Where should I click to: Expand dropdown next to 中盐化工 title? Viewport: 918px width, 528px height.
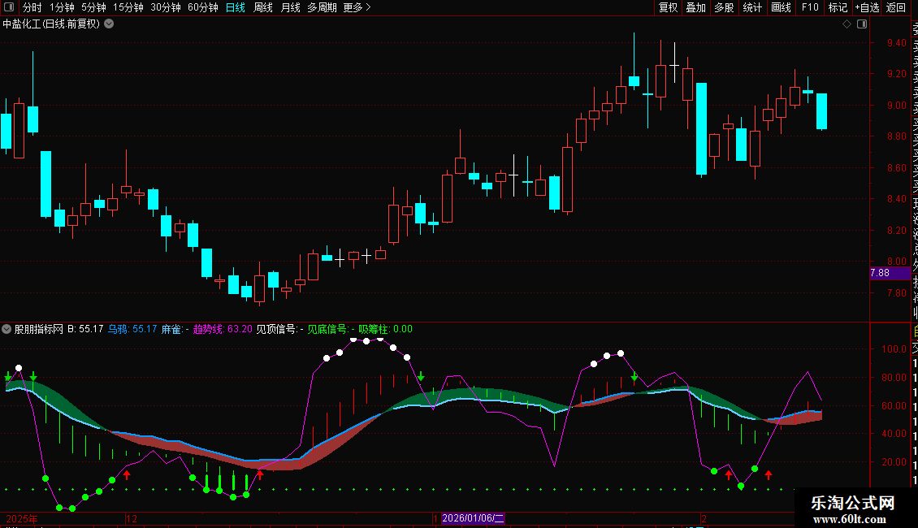tap(109, 24)
